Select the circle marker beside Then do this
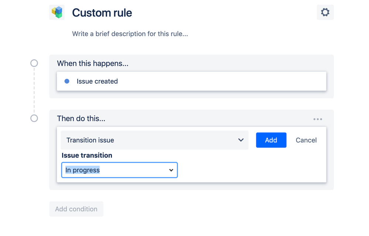The height and width of the screenshot is (236, 369). [34, 118]
